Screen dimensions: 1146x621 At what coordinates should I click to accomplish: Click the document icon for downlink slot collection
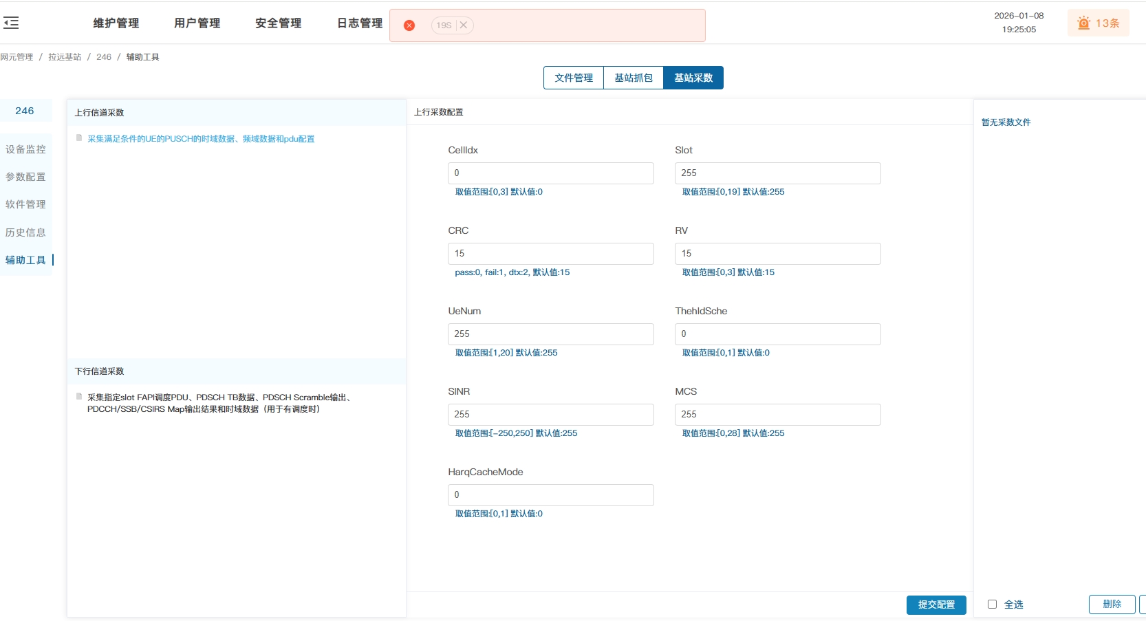79,397
